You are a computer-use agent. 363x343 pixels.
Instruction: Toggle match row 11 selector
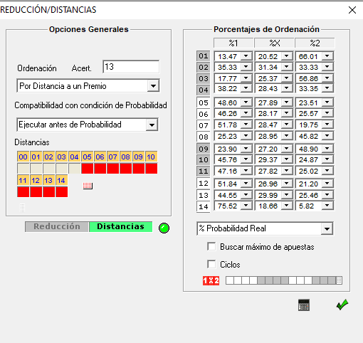[204, 171]
